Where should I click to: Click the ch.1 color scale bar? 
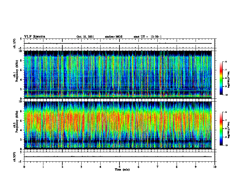click(221, 78)
